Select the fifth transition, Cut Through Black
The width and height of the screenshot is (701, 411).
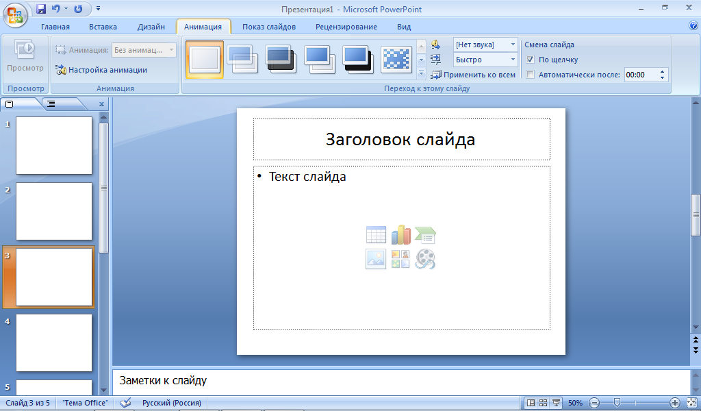click(357, 59)
